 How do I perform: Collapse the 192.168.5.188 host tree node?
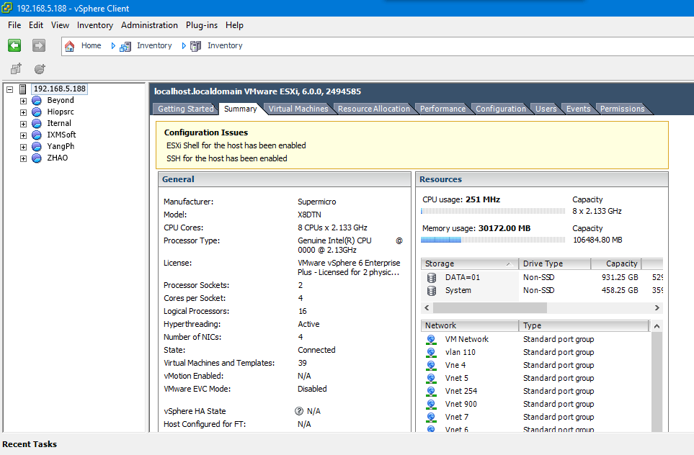(10, 89)
